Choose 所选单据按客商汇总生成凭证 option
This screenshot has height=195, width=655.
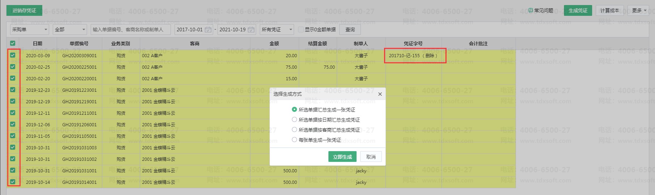(294, 130)
